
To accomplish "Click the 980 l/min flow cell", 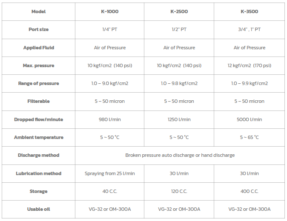I will click(x=109, y=119).
